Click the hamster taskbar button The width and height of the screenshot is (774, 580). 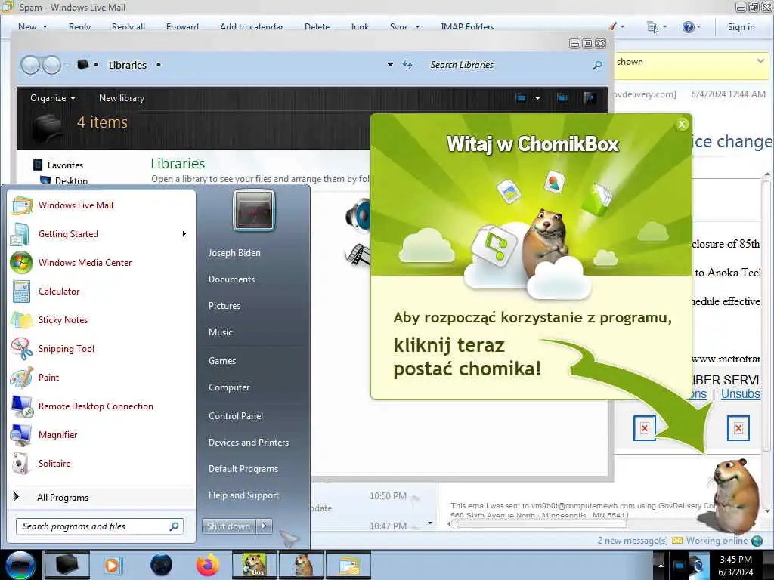point(301,565)
